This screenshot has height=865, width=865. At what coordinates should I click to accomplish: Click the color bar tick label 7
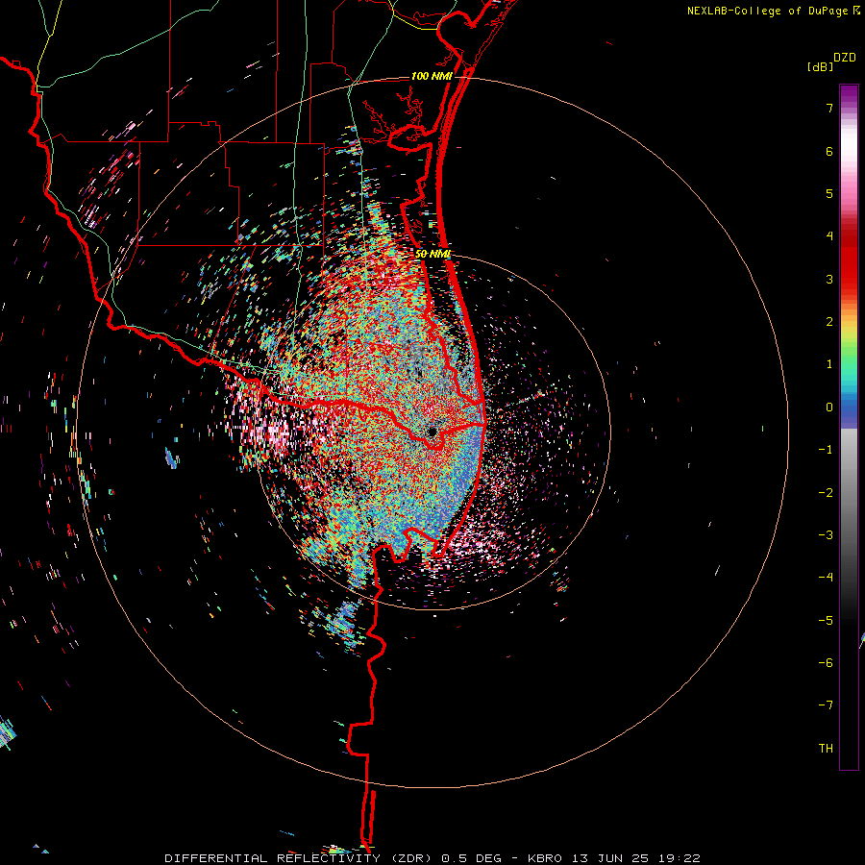click(x=829, y=108)
